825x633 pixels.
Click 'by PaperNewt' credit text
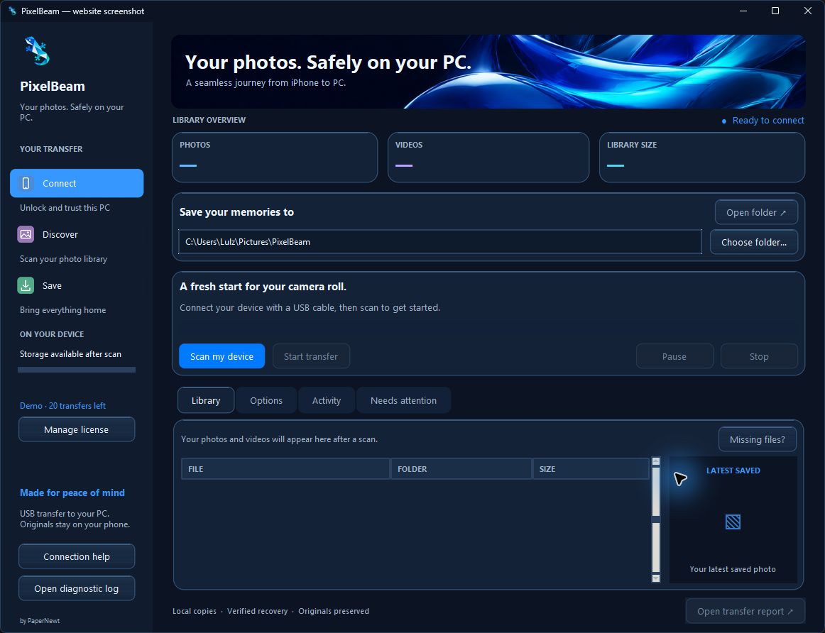(x=40, y=620)
